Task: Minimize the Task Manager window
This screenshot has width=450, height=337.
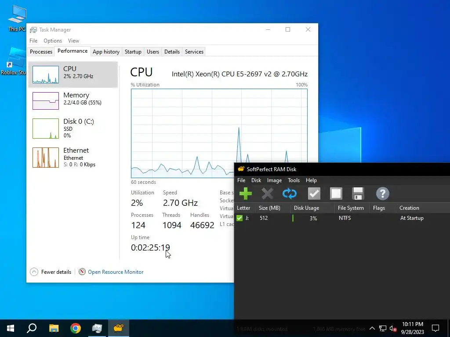Action: point(268,29)
